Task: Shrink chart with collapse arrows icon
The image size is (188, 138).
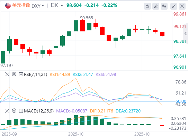Action: point(174,6)
